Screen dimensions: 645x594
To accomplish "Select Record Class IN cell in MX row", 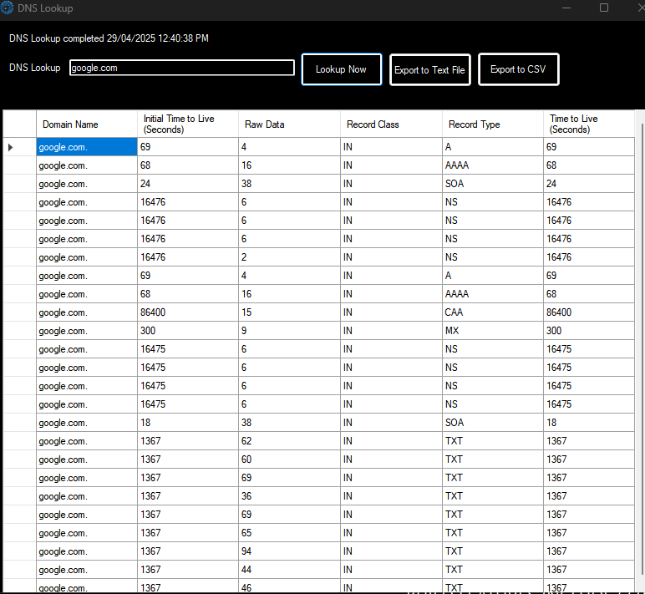I will [391, 331].
